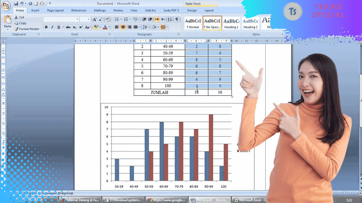
Task: Apply superscript formatting
Action: click(81, 27)
